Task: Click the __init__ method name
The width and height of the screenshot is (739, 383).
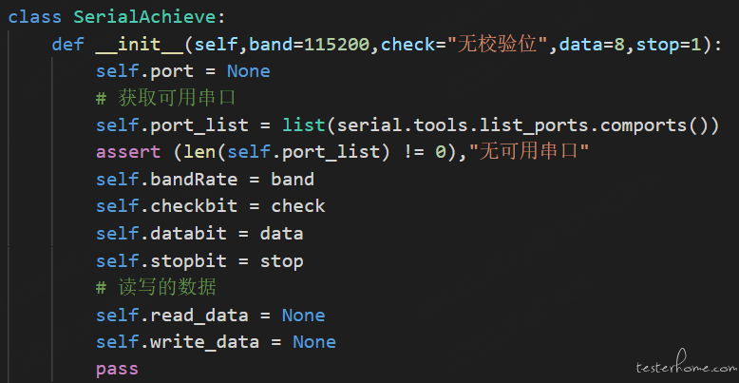Action: coord(140,45)
